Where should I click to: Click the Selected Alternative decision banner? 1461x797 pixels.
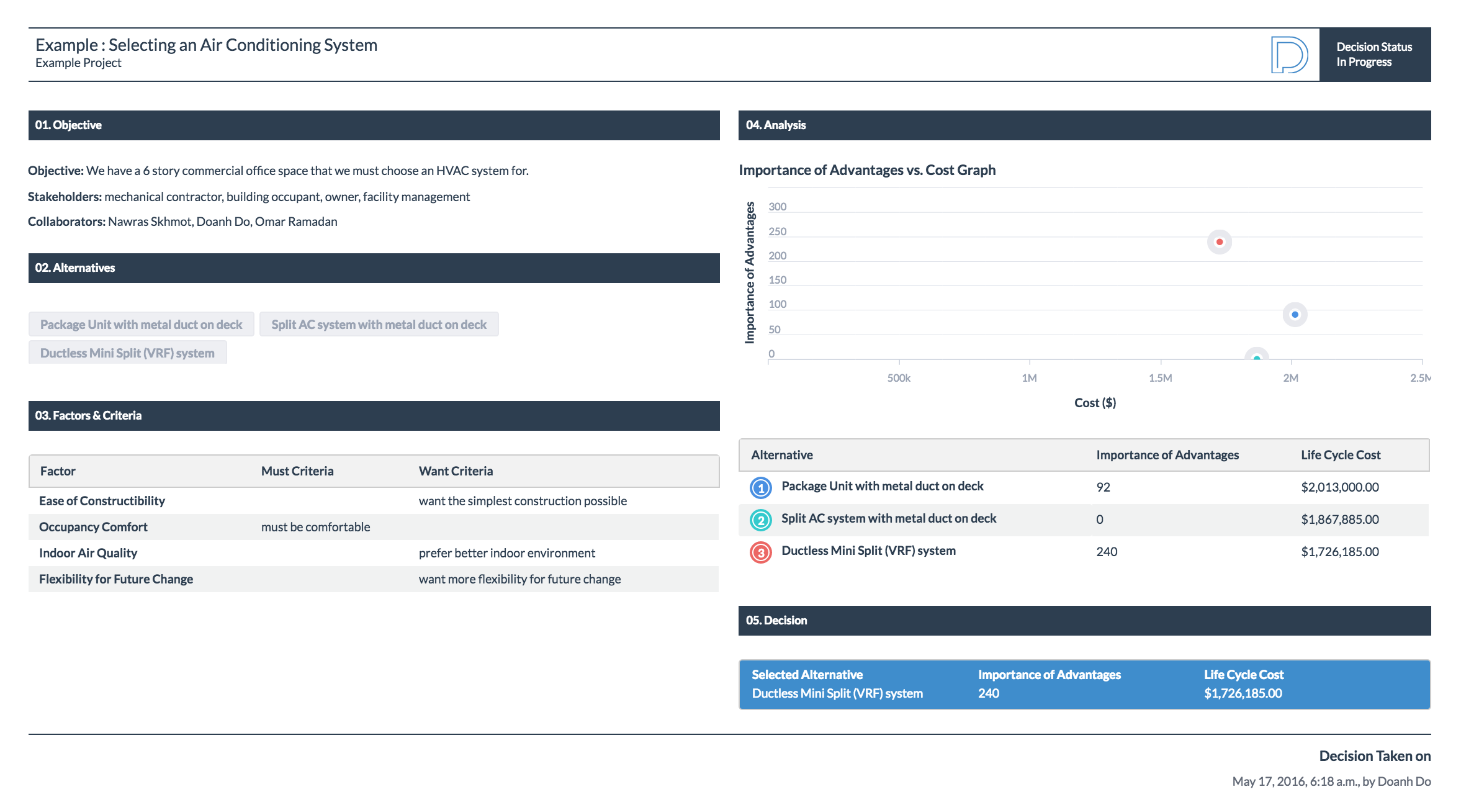click(x=1084, y=684)
